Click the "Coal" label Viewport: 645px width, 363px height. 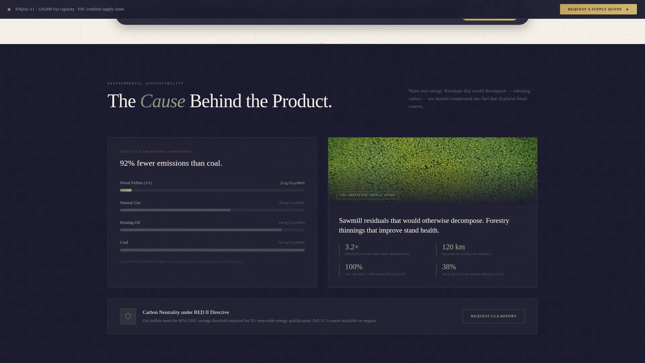click(124, 242)
